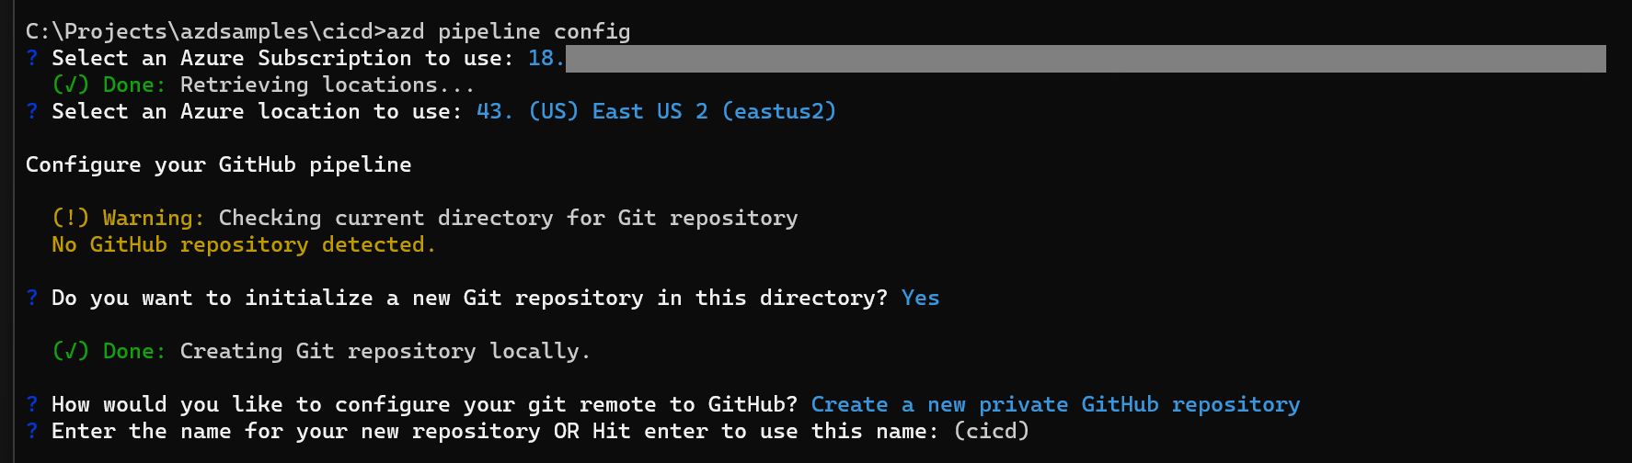Screen dimensions: 1632x463
Task: Click the green checkmark before Creating Git repository
Action: click(71, 351)
